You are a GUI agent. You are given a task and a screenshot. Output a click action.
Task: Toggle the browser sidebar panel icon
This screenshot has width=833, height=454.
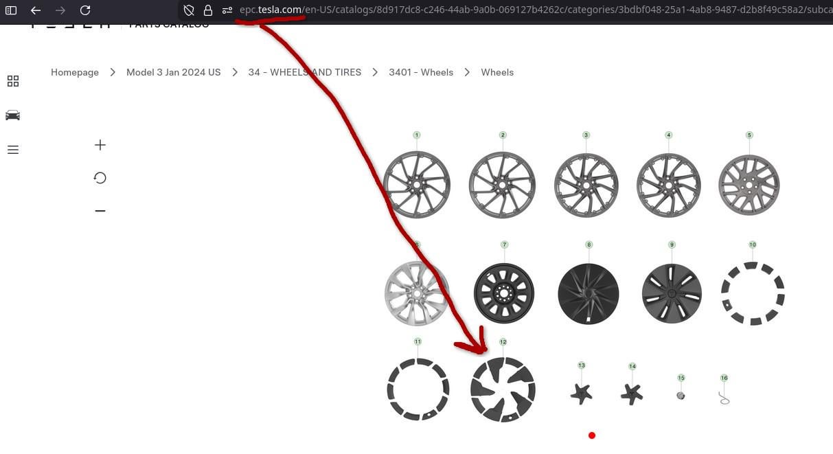click(x=11, y=10)
